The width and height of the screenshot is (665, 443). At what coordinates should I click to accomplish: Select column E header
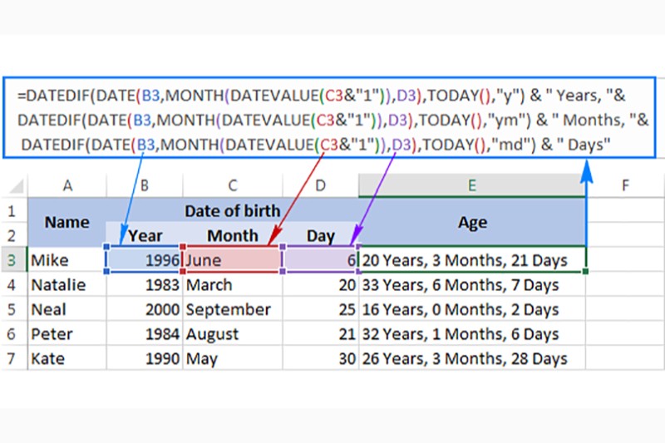(x=471, y=185)
